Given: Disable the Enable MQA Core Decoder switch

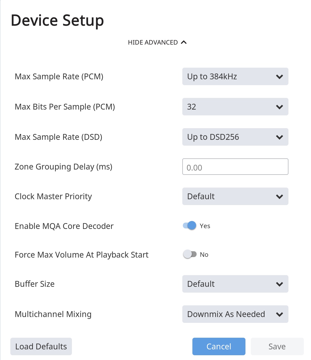Looking at the screenshot, I should (189, 225).
